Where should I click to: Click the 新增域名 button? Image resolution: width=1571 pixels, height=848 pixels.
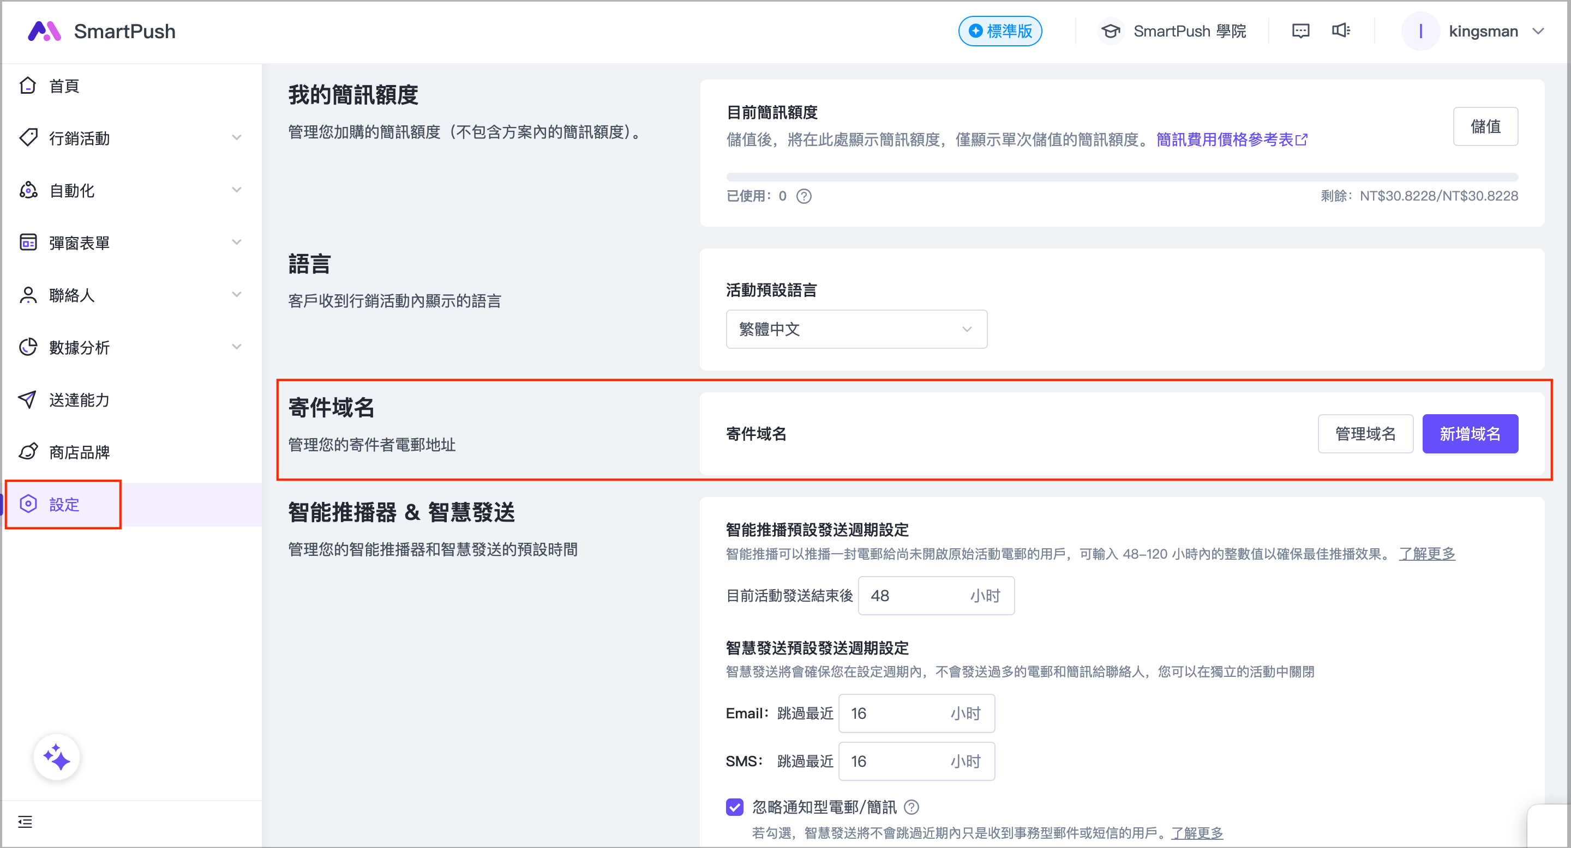point(1470,434)
